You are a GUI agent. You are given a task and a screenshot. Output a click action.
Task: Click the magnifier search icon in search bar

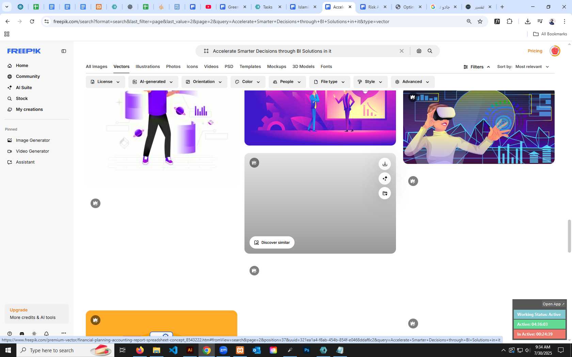430,51
